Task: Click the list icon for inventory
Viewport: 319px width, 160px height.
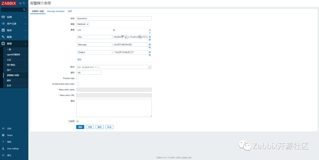Action: [3, 24]
